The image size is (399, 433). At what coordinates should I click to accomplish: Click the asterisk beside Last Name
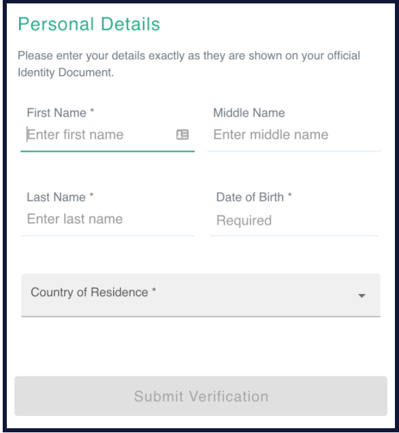coord(91,195)
